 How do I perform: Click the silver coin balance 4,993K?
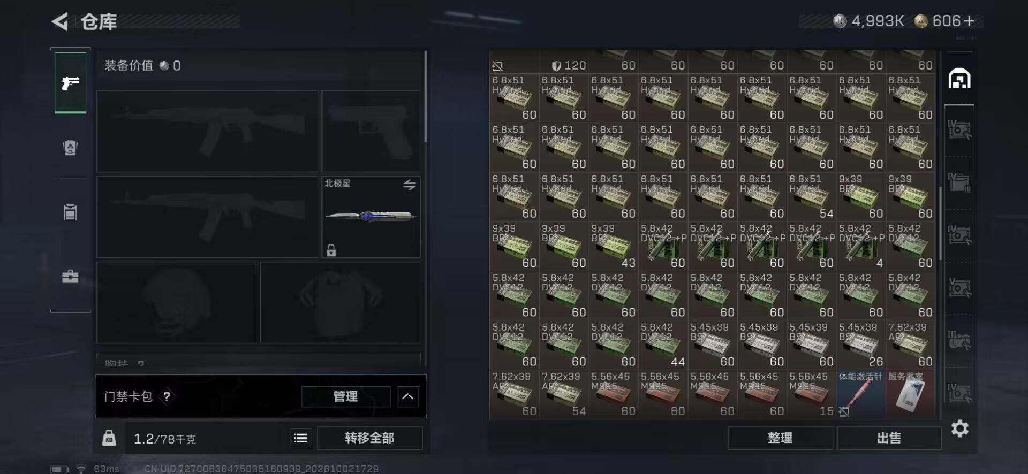[868, 21]
